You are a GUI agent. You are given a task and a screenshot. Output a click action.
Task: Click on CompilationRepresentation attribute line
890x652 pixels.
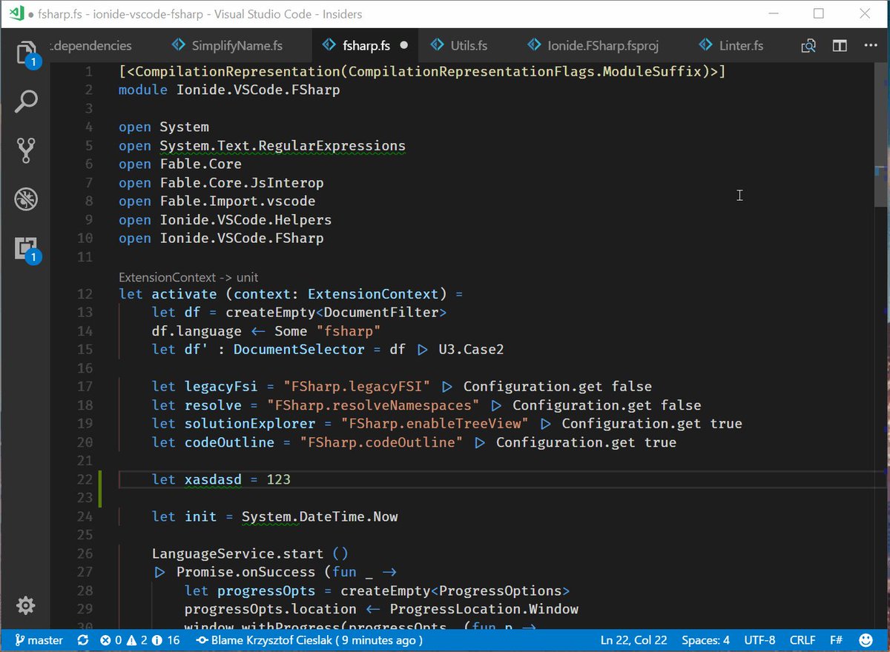click(422, 71)
